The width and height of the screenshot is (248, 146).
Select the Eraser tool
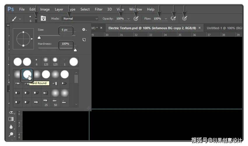(x=11, y=113)
